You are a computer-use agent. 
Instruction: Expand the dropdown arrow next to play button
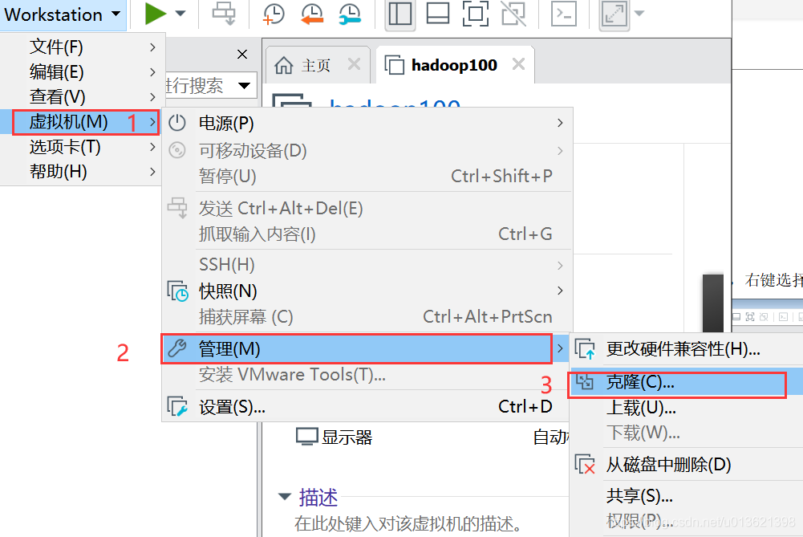(180, 14)
